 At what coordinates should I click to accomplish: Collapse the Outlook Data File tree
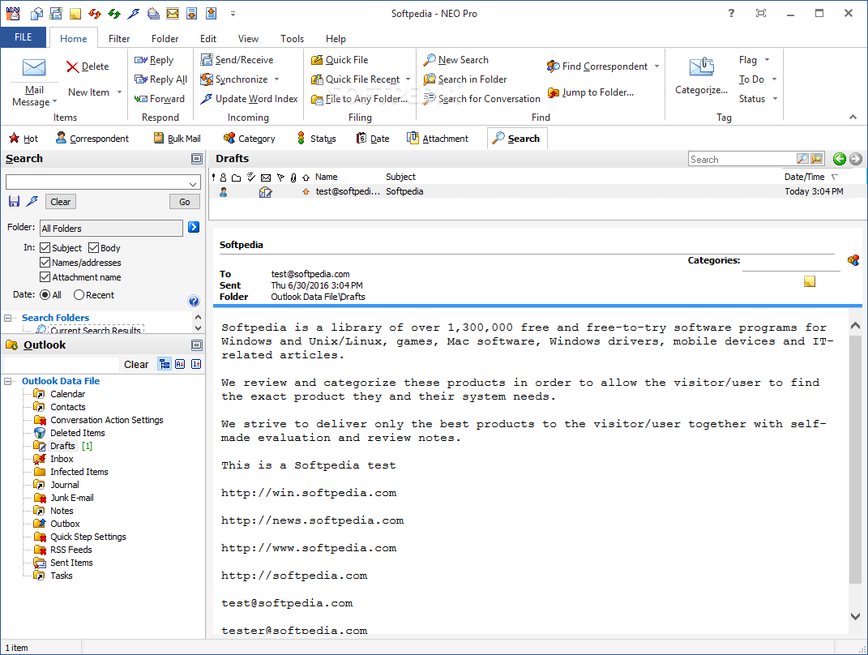pos(8,381)
